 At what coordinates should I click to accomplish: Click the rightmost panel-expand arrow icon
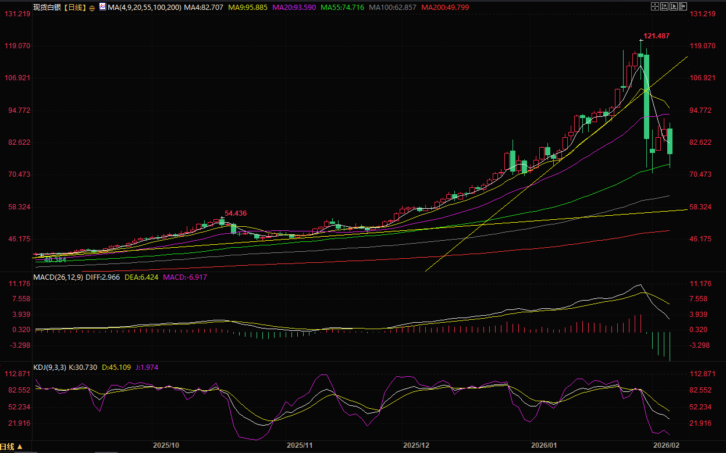[683, 6]
